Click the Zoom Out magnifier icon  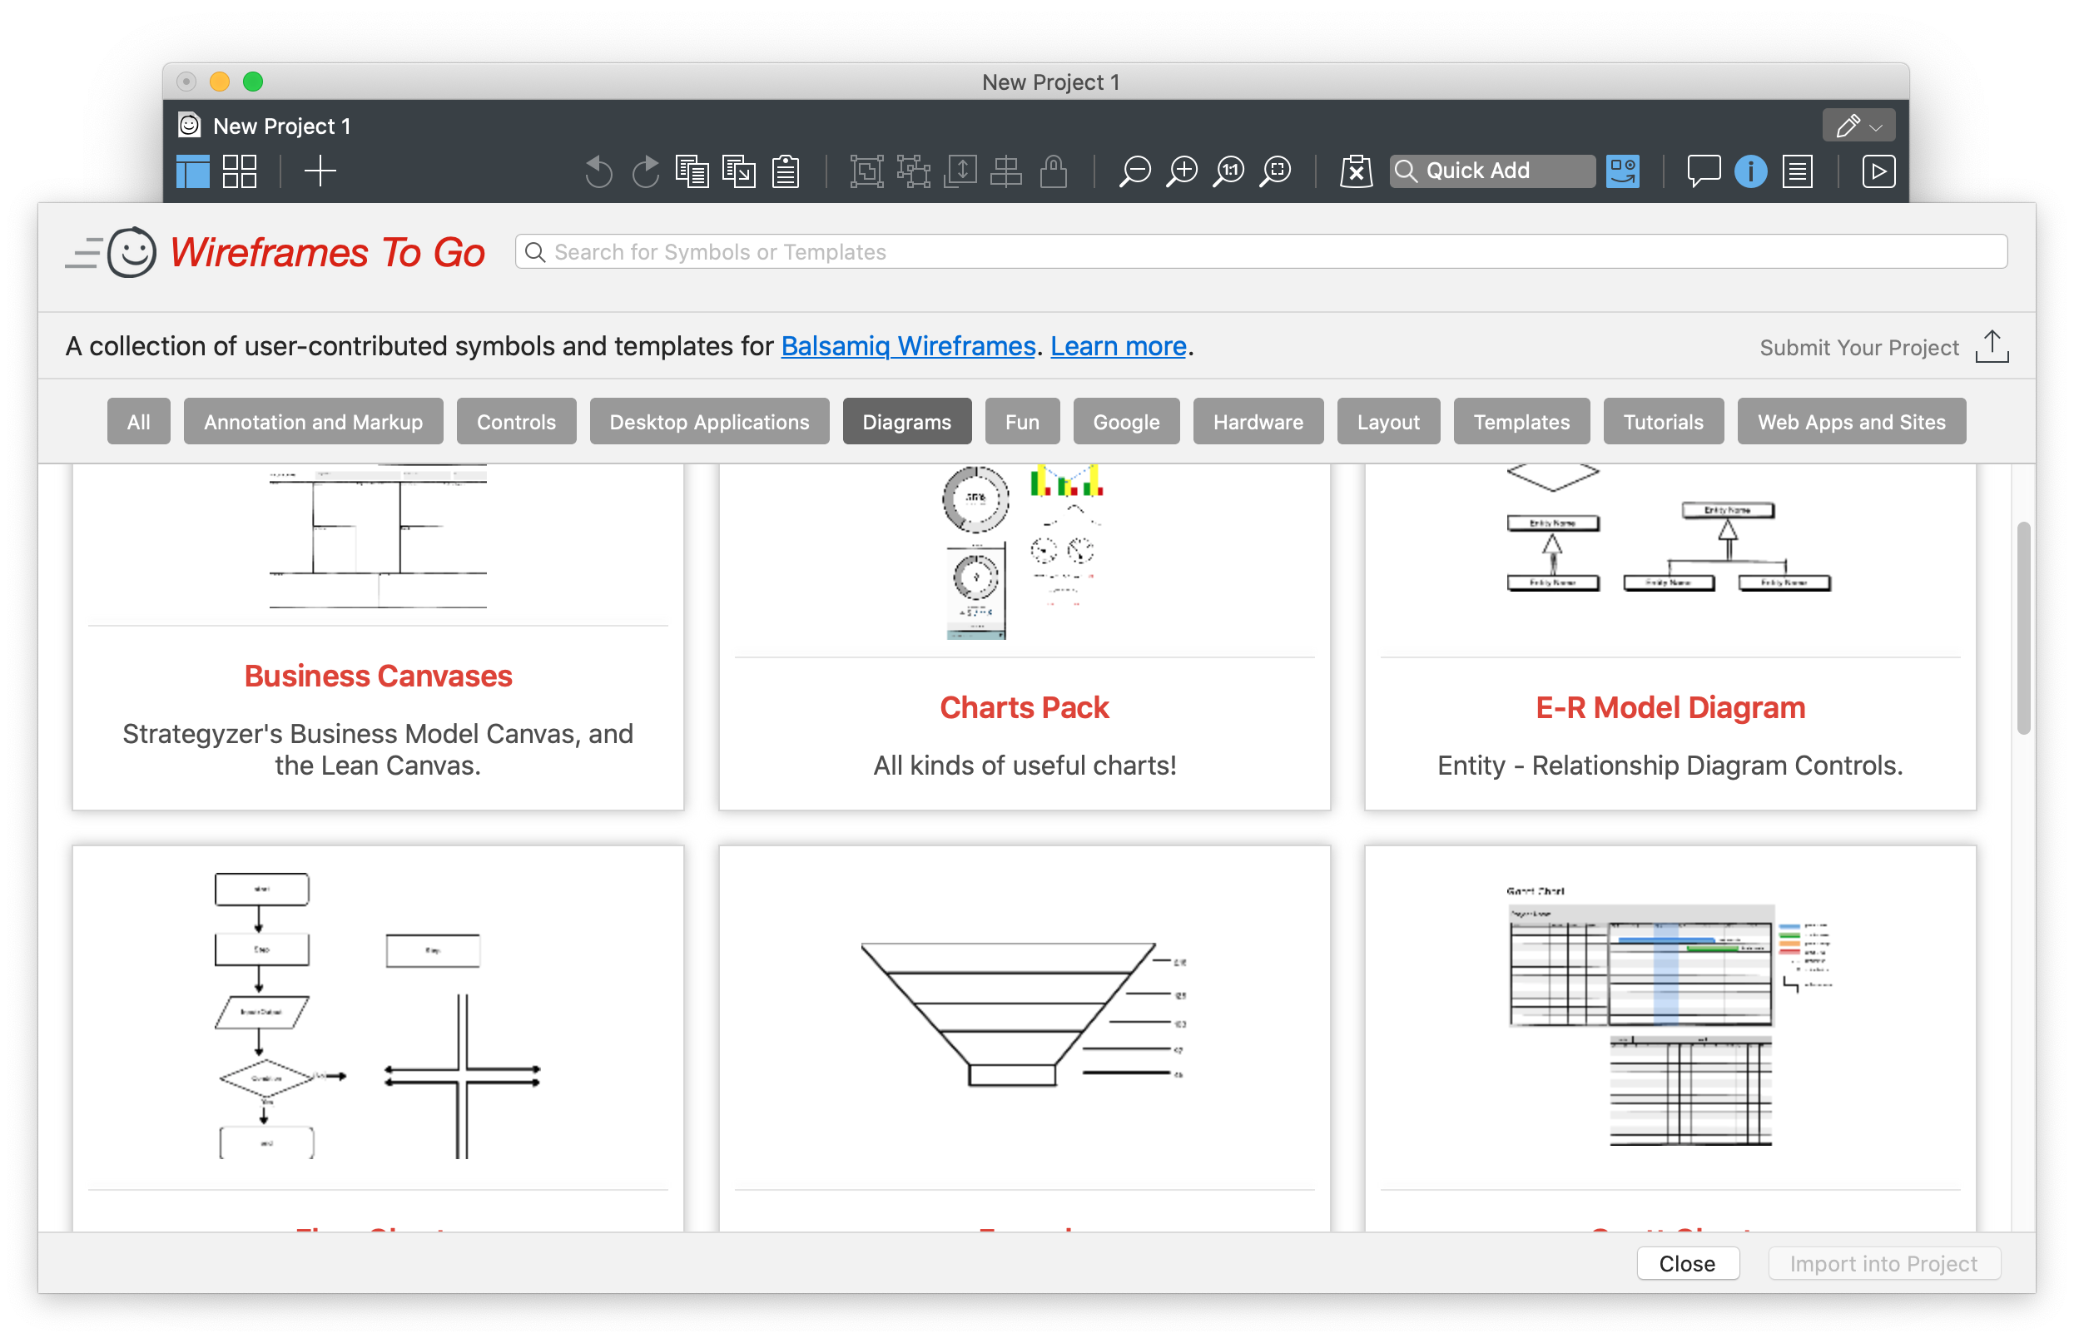click(x=1134, y=171)
